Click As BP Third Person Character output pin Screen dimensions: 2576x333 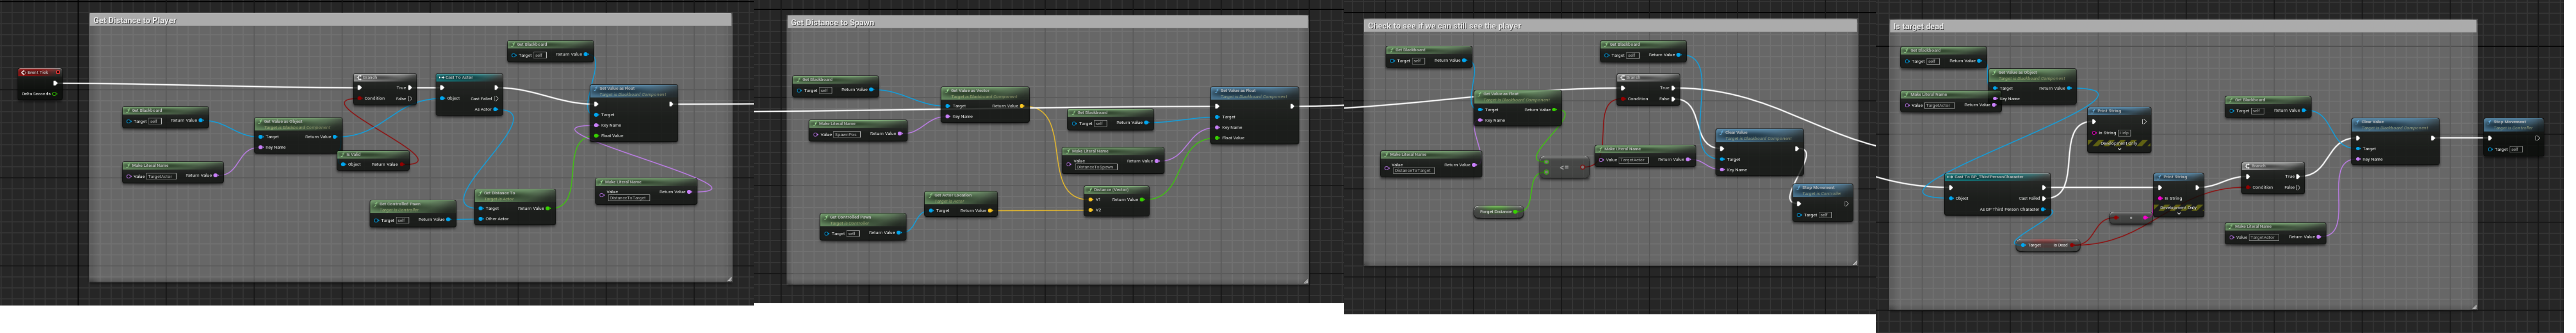pyautogui.click(x=2043, y=210)
